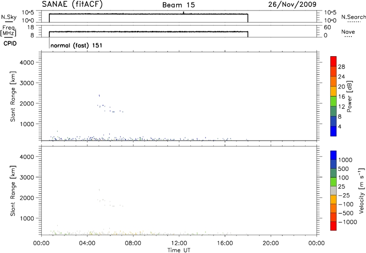Click the N.Search legend label
Image resolution: width=366 pixels, height=253 pixels.
point(353,17)
